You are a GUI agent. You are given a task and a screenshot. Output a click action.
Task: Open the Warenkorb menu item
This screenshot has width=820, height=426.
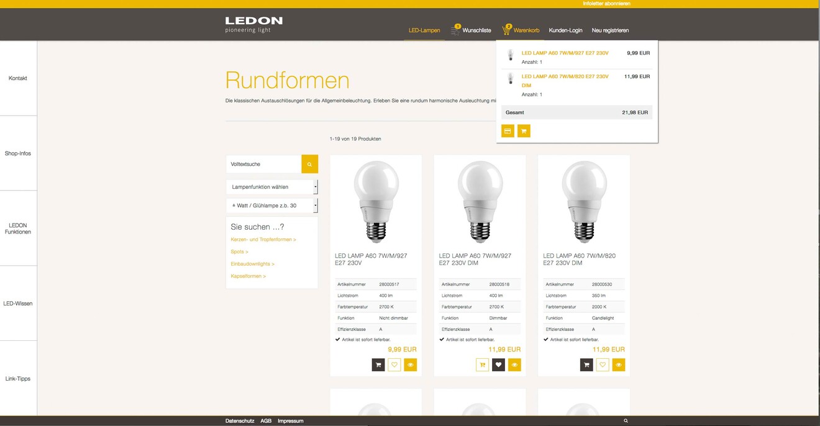click(x=526, y=30)
